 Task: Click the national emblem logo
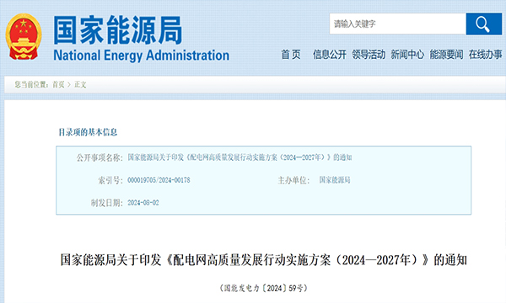[x=24, y=36]
